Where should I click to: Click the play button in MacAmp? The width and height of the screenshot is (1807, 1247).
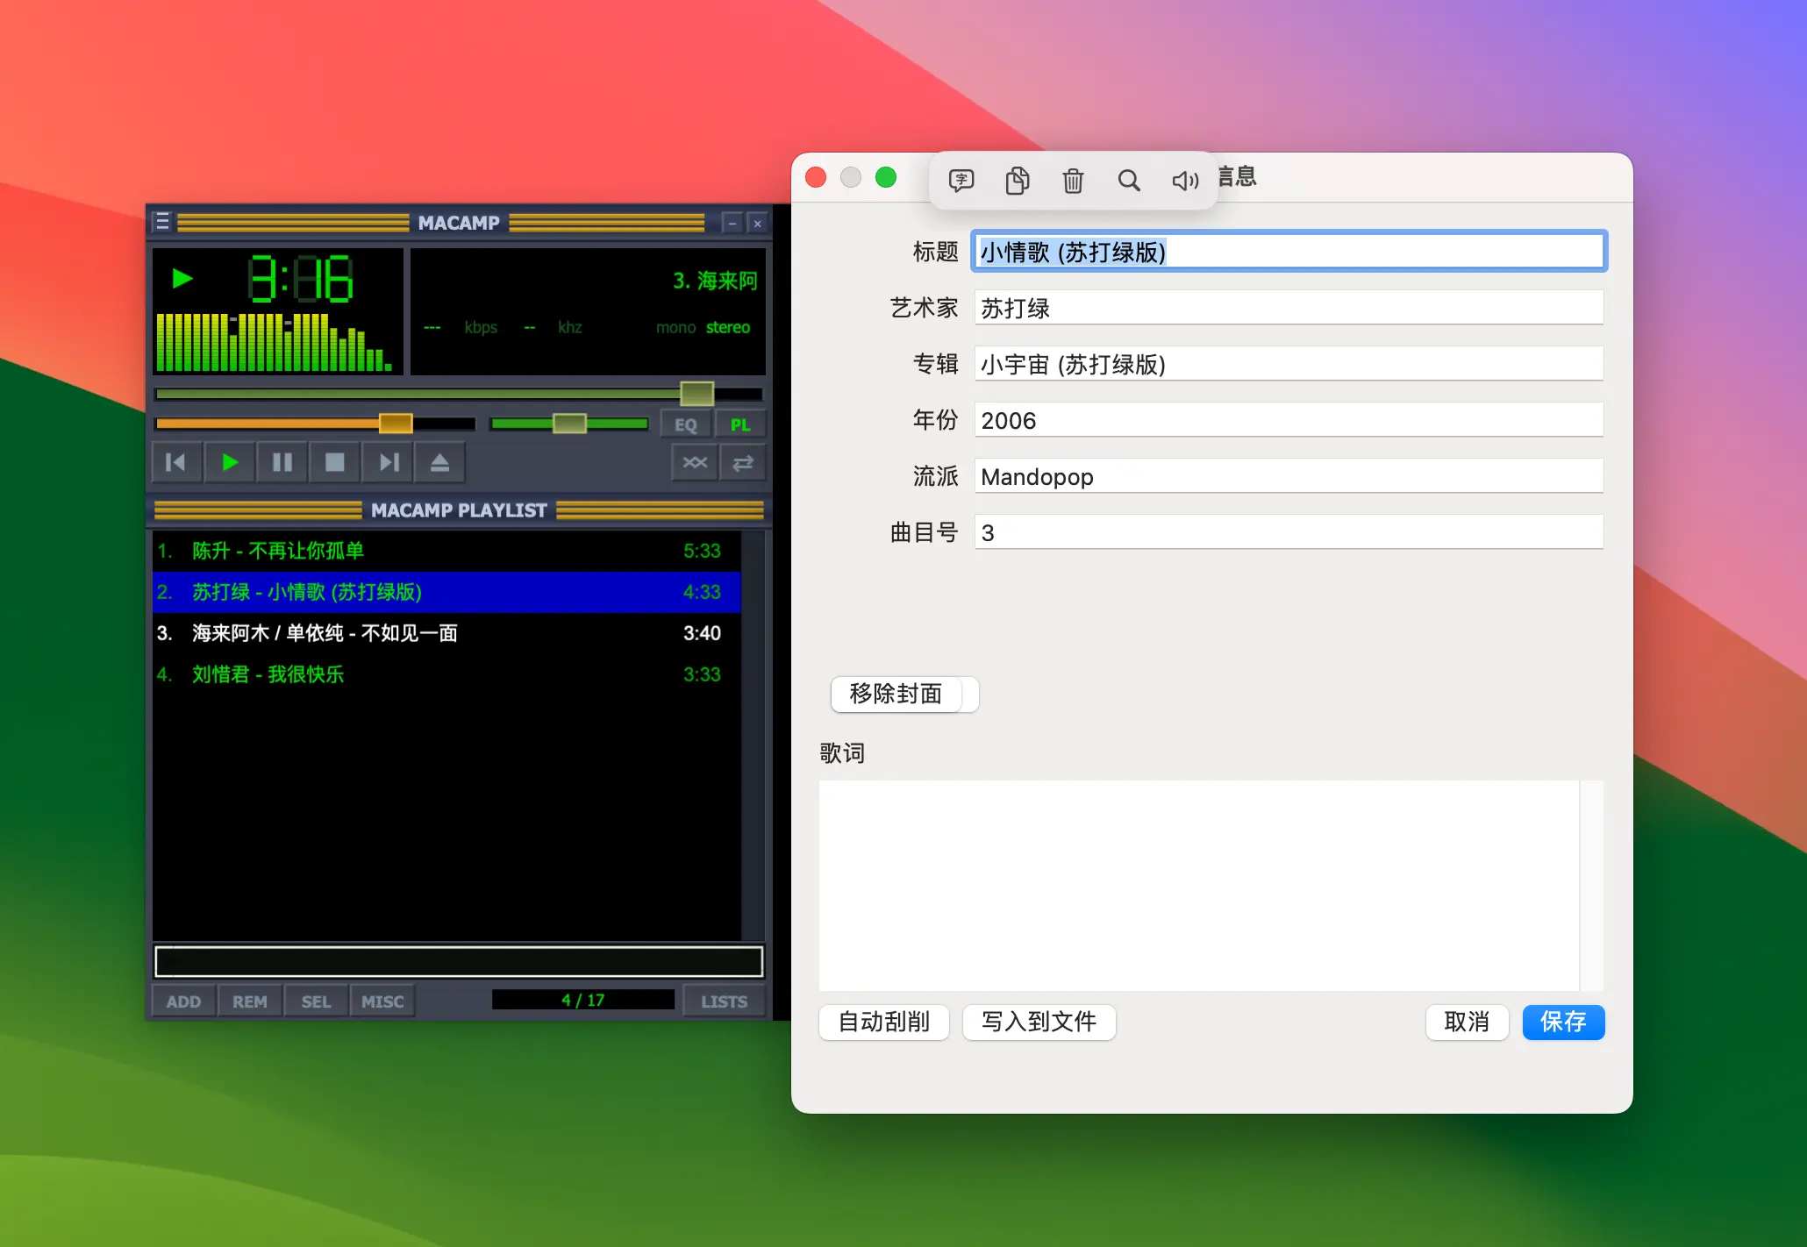point(230,462)
